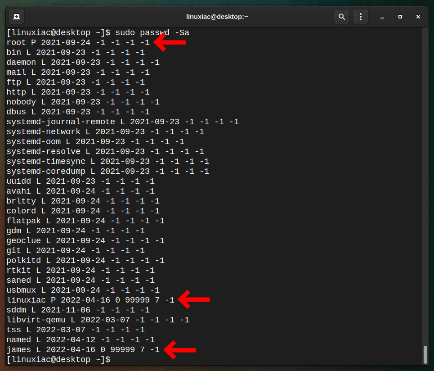
Task: Open a new terminal tab
Action: click(17, 17)
